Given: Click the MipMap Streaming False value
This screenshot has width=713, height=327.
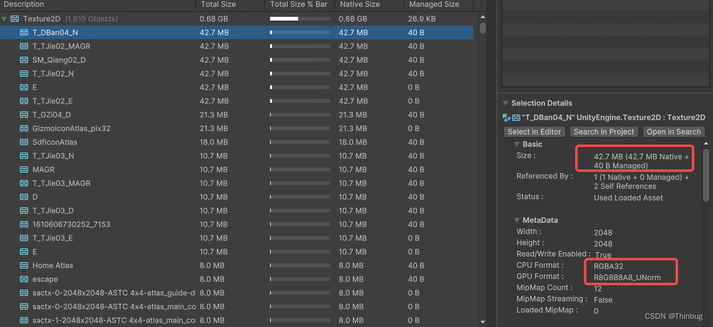Looking at the screenshot, I should (603, 300).
